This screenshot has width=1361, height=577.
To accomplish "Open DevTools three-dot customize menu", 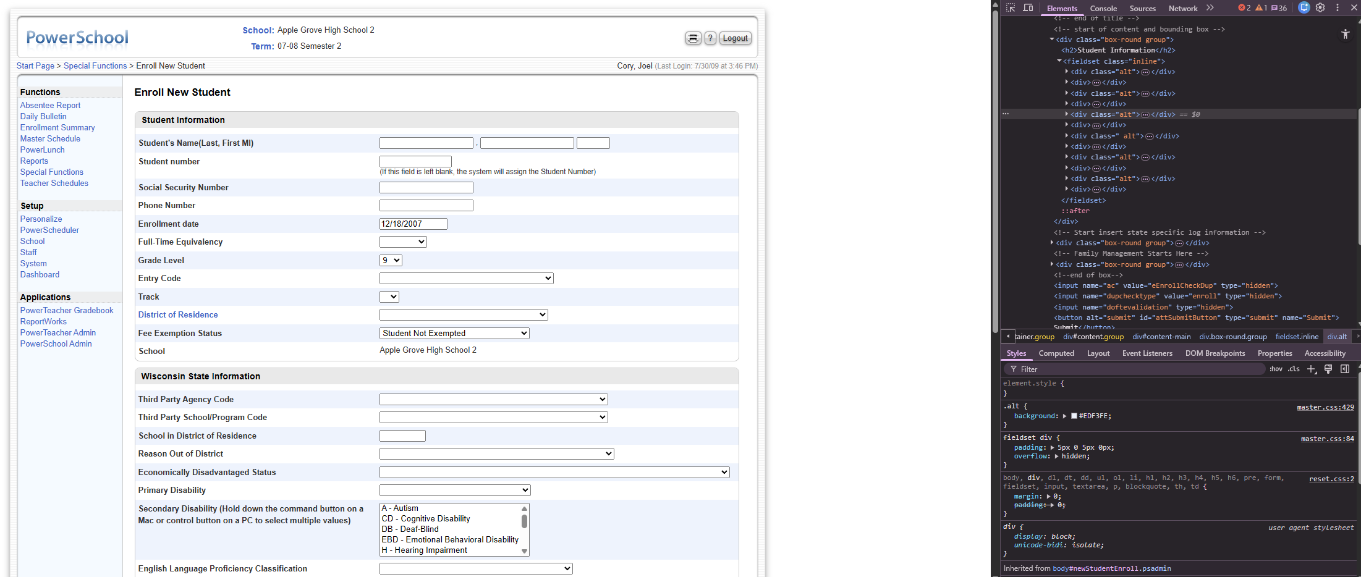I will pyautogui.click(x=1338, y=8).
